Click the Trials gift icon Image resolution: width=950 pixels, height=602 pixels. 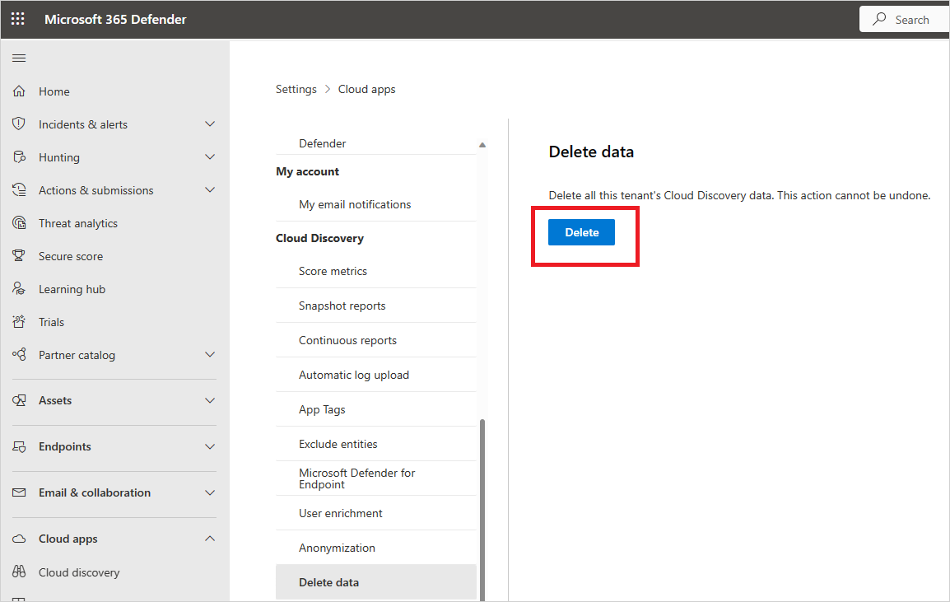(x=19, y=322)
